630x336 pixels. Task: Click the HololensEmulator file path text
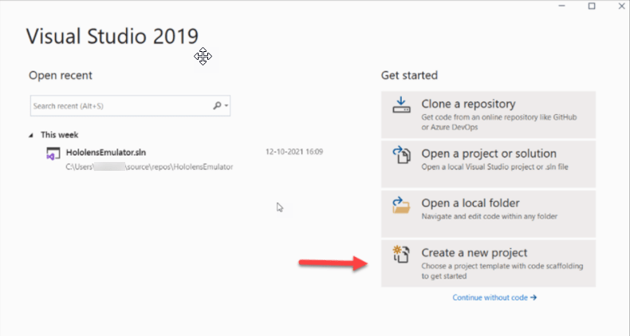point(149,167)
